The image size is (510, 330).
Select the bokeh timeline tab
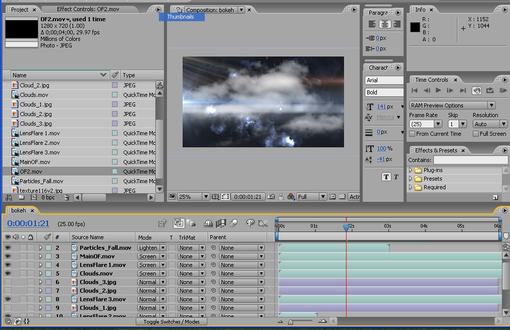19,210
